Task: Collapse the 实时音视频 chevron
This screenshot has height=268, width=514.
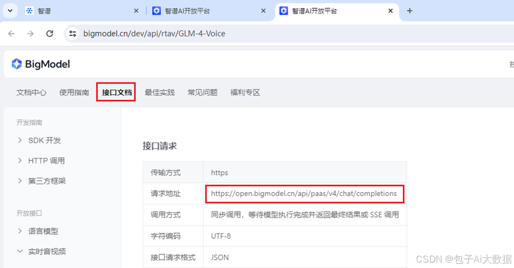Action: 20,251
